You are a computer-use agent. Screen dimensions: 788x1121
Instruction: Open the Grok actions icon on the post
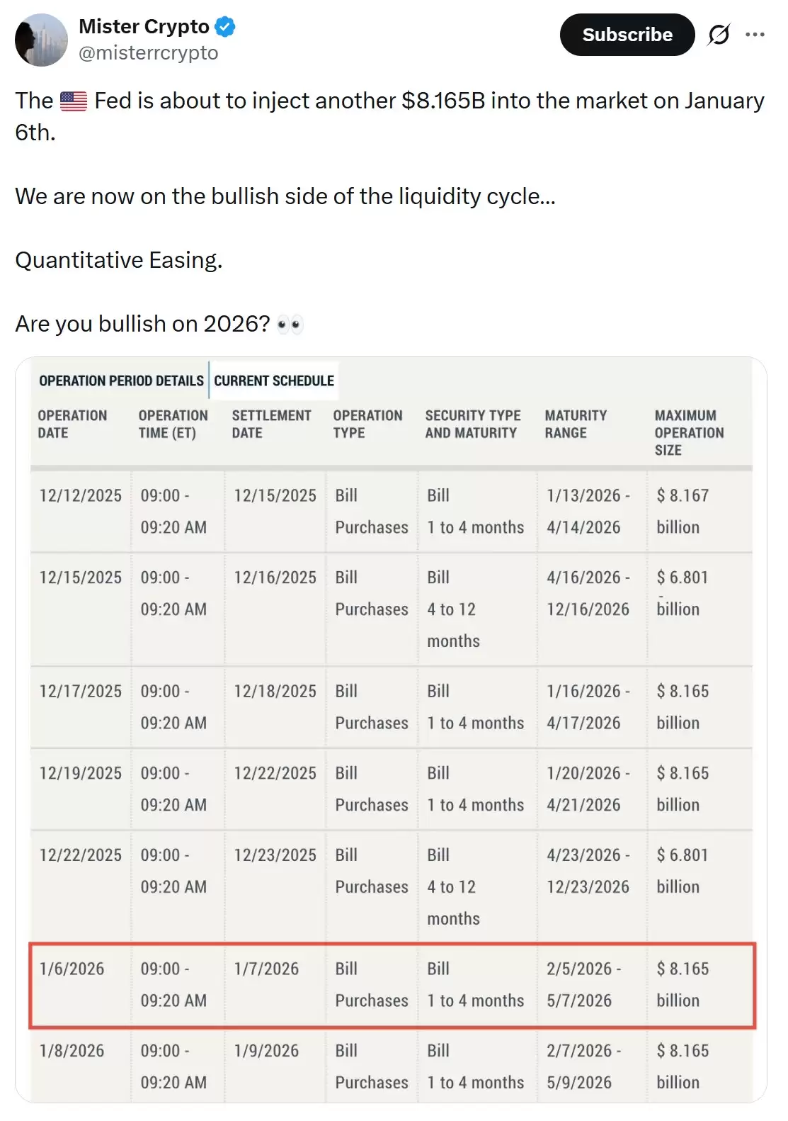719,34
